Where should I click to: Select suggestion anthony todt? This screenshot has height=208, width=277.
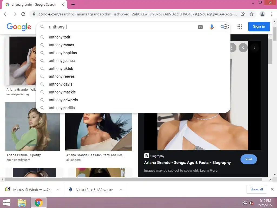pyautogui.click(x=133, y=37)
